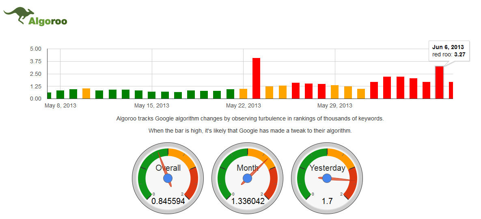Click the 'Jun 6, 2013' tooltip heading
The height and width of the screenshot is (219, 481).
pyautogui.click(x=448, y=47)
